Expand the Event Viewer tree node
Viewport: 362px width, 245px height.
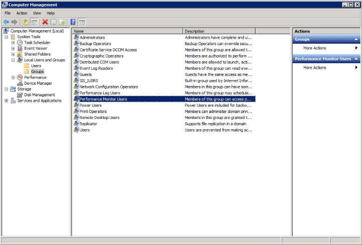tap(13, 48)
